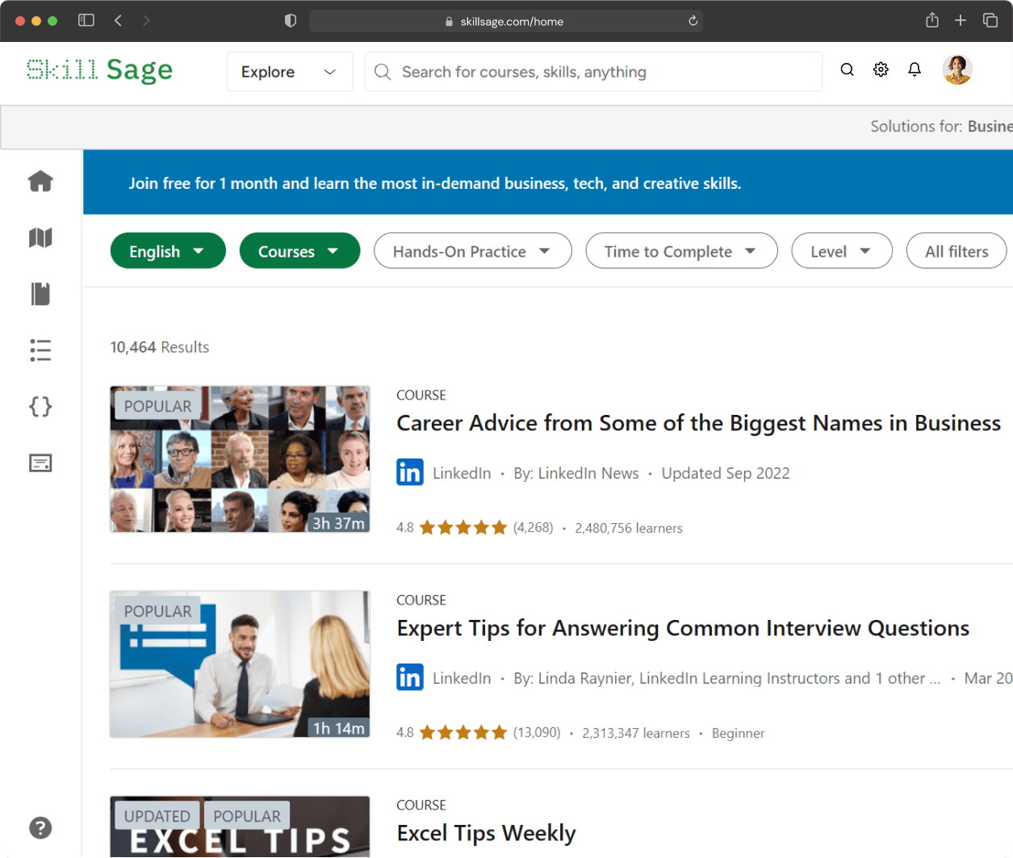The height and width of the screenshot is (858, 1013).
Task: Open the Hands-On Practice filter
Action: pyautogui.click(x=472, y=251)
